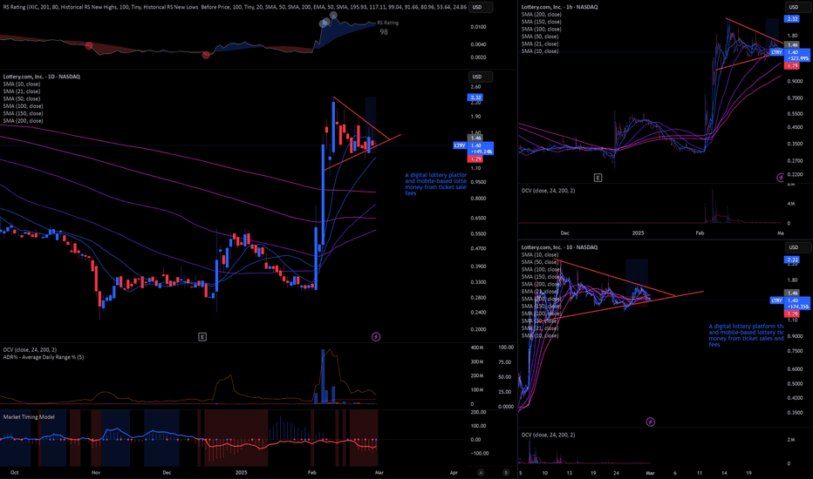
Task: Click the earnings E marker on the 1h chart
Action: pos(598,178)
